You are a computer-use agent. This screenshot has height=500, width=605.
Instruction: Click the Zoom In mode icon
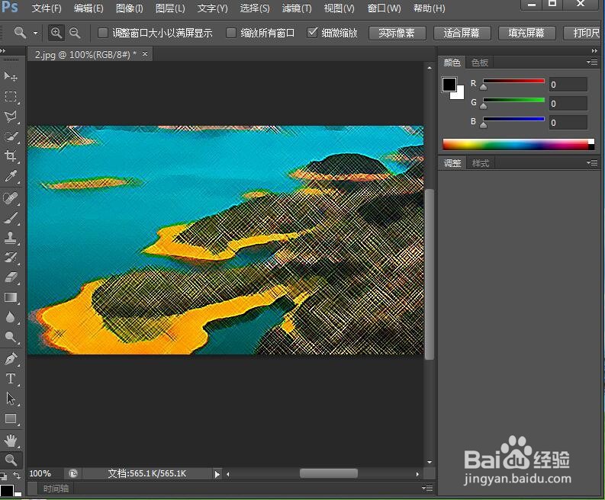pyautogui.click(x=56, y=33)
